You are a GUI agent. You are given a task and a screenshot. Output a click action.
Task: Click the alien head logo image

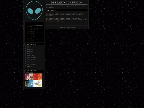(x=34, y=10)
